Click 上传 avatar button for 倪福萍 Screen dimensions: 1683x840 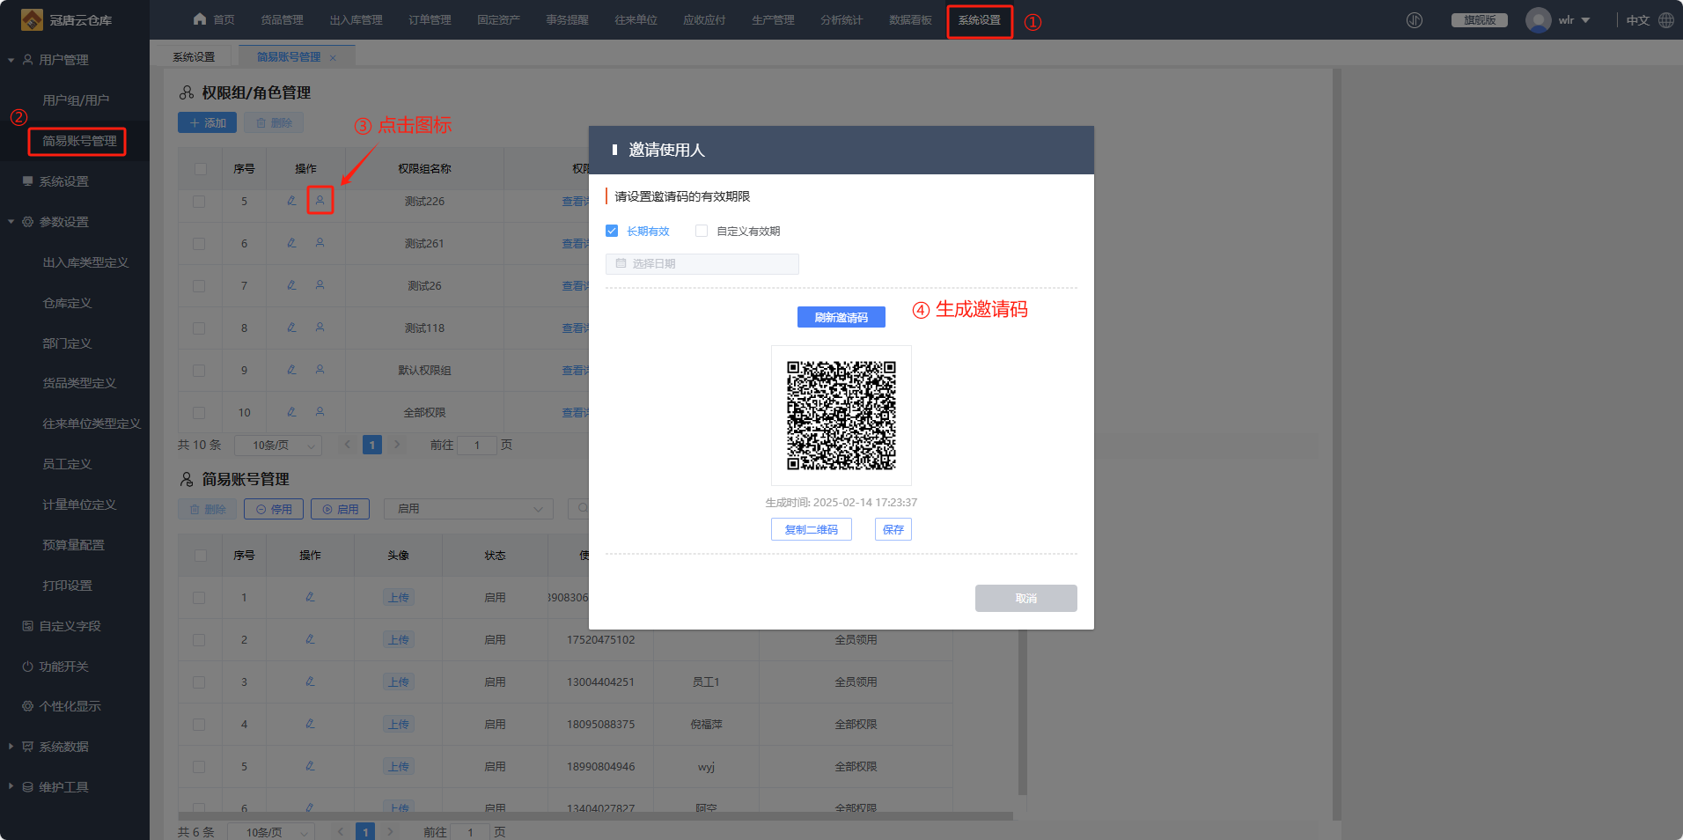pyautogui.click(x=398, y=724)
